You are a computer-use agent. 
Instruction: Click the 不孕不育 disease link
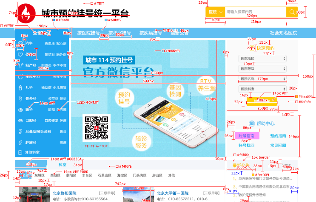click(x=60, y=65)
